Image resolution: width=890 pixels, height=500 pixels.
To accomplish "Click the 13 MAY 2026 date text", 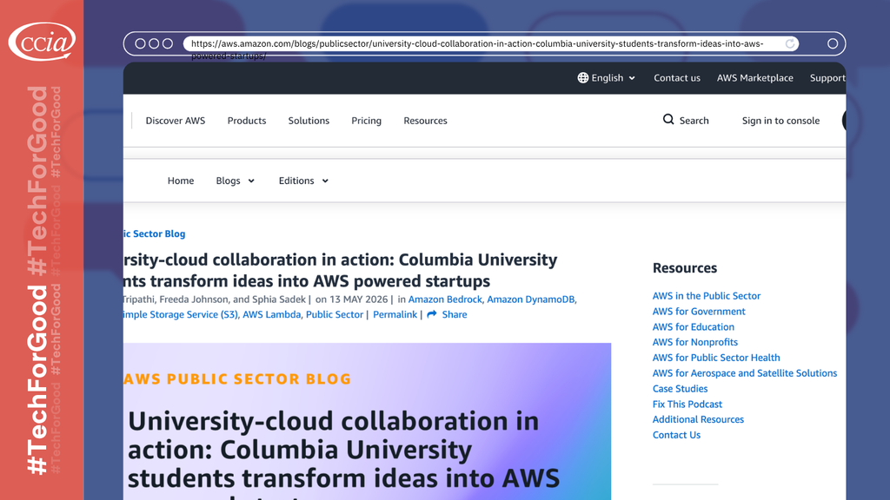I will coord(357,299).
